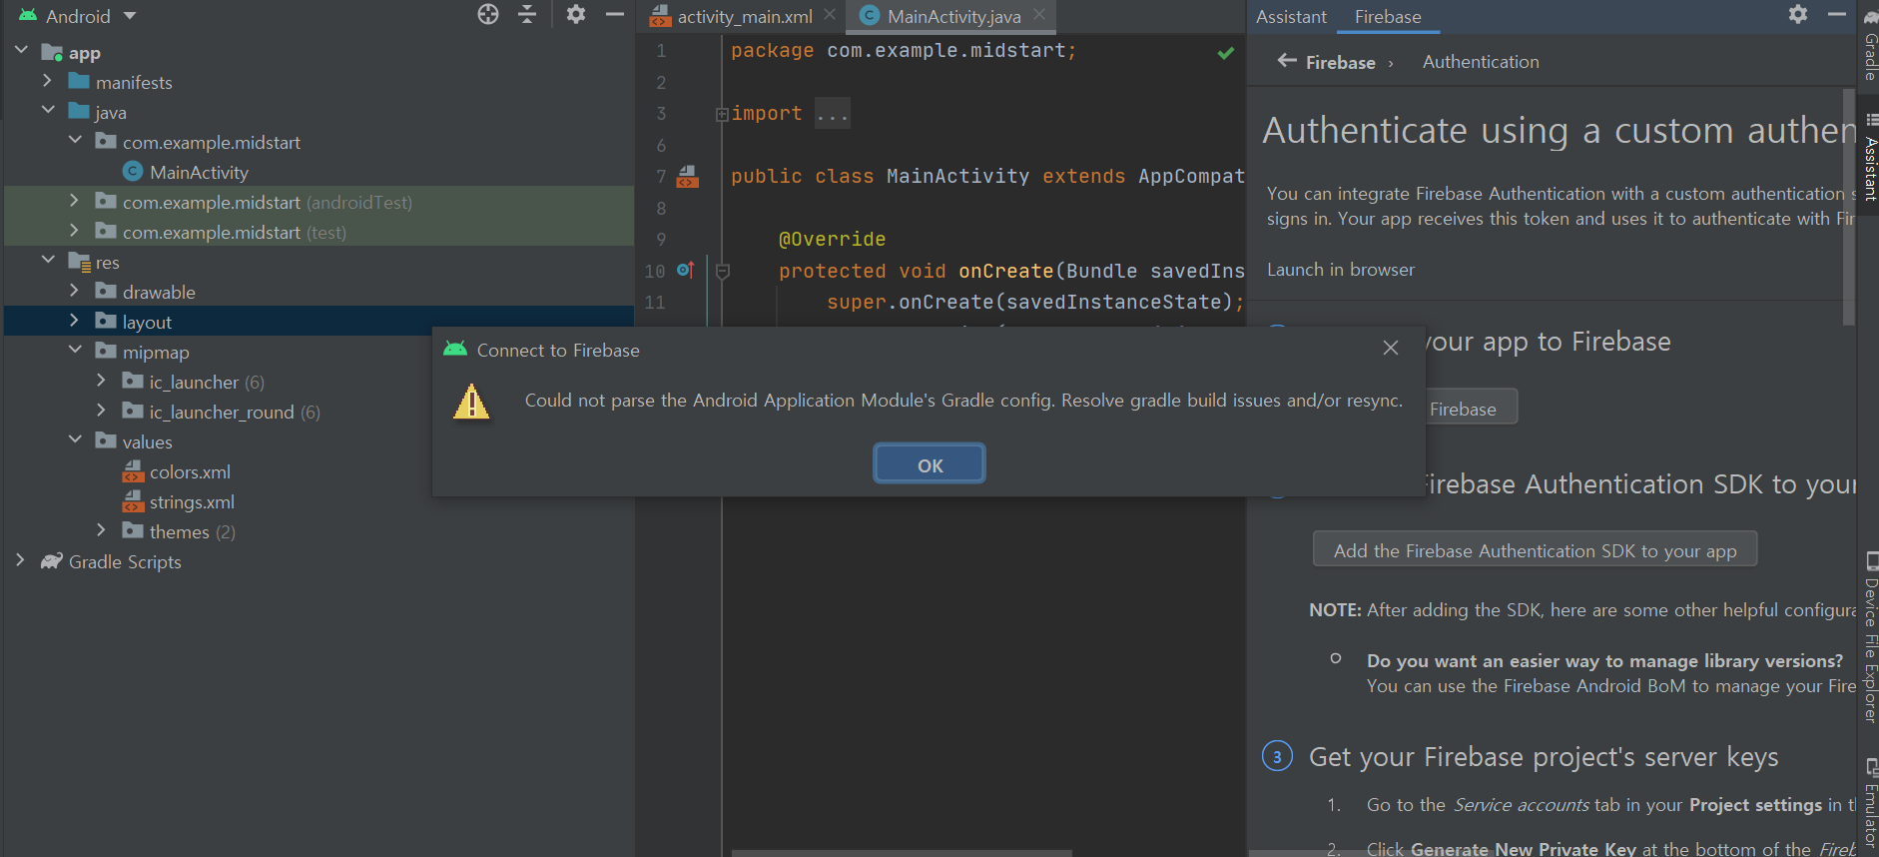
Task: Click the Launch in browser link
Action: tap(1341, 270)
